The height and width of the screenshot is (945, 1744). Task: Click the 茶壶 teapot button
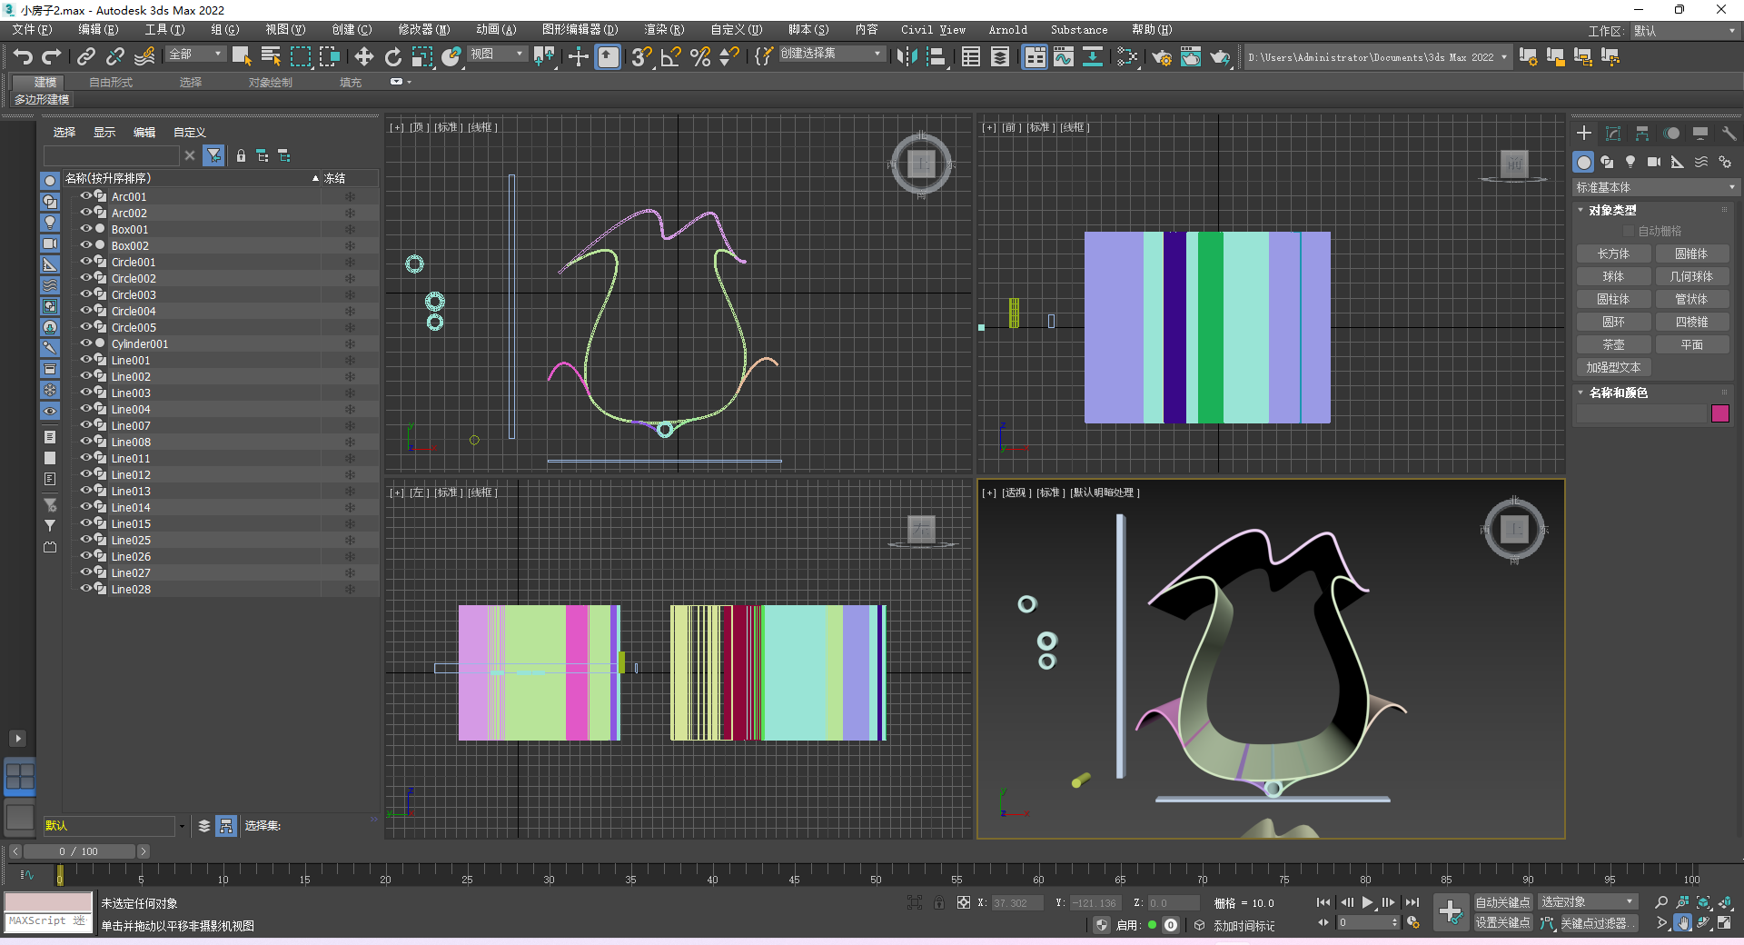point(1613,344)
